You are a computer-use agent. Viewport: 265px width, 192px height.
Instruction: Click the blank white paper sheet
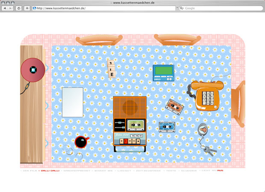click(73, 102)
